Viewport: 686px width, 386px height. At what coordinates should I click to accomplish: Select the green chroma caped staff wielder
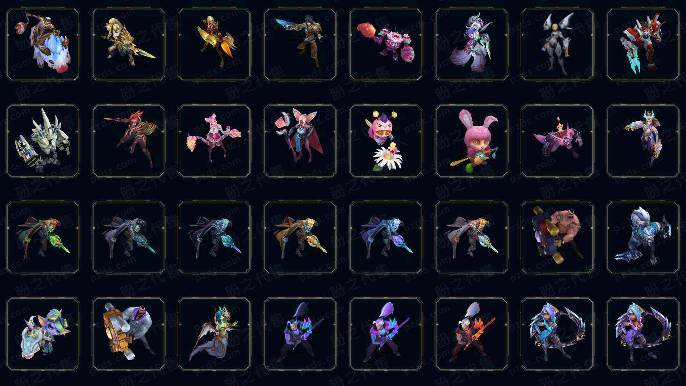tap(43, 237)
